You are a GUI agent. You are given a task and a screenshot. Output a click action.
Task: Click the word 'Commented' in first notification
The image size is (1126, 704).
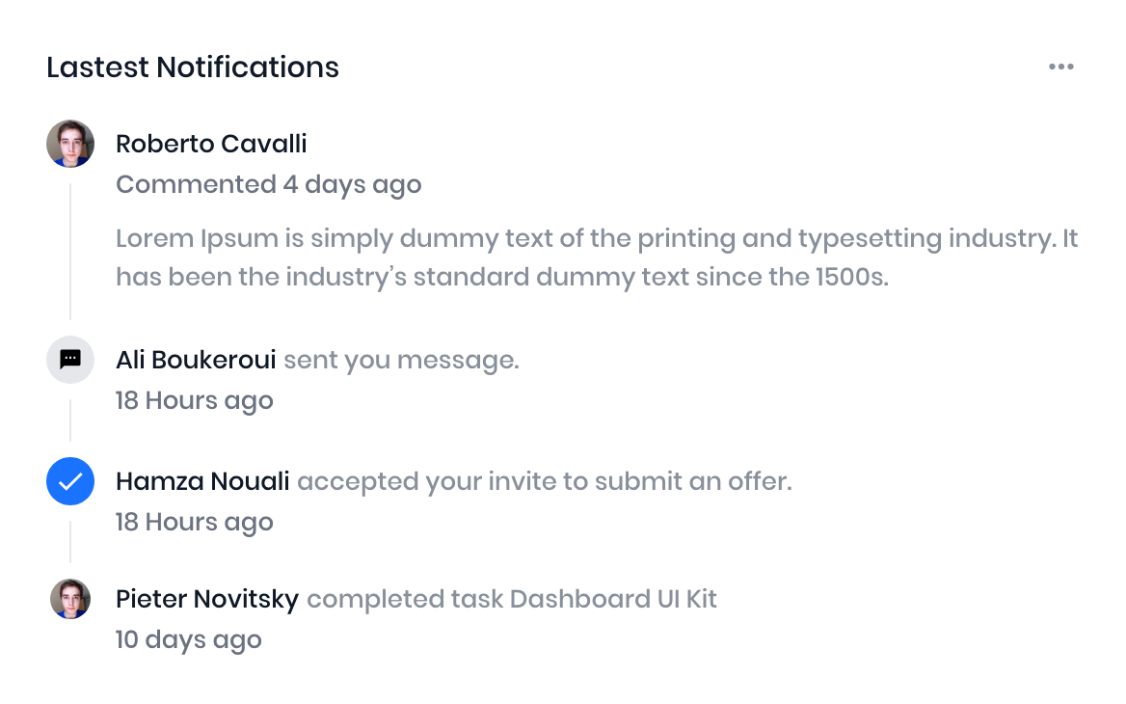click(x=196, y=184)
